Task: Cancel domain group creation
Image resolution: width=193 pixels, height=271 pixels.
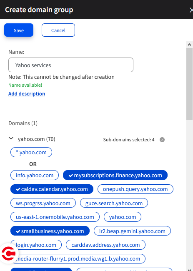Action: [58, 30]
